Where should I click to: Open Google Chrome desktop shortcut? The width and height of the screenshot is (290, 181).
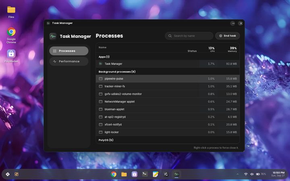[11, 35]
